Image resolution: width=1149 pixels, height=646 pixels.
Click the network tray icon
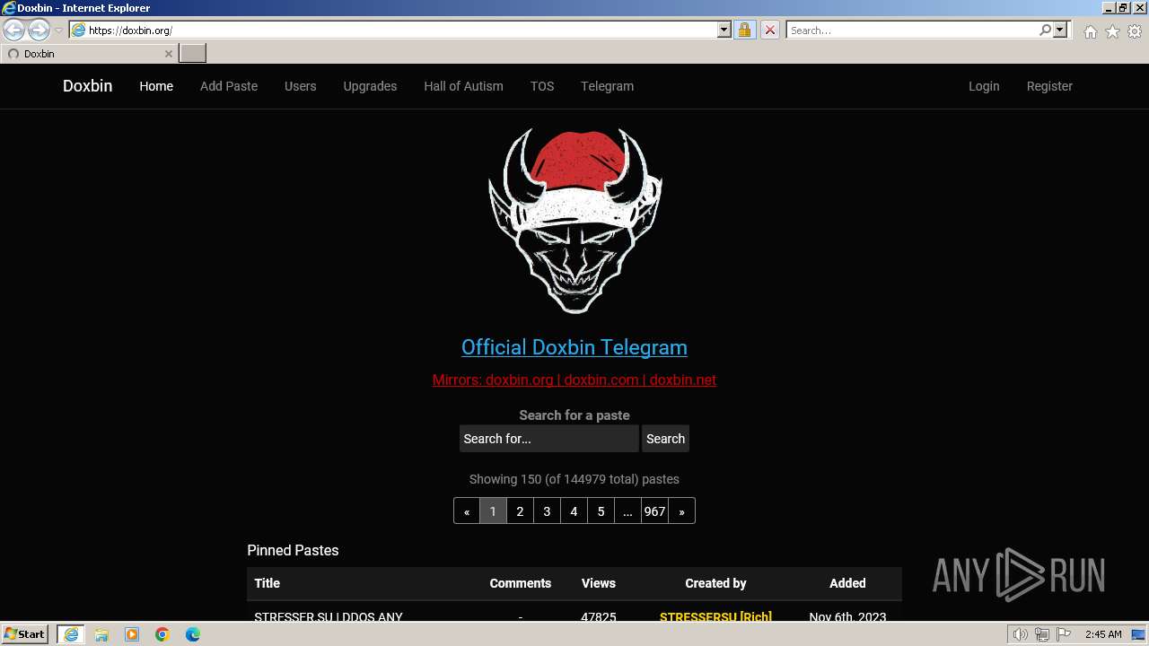(1042, 634)
